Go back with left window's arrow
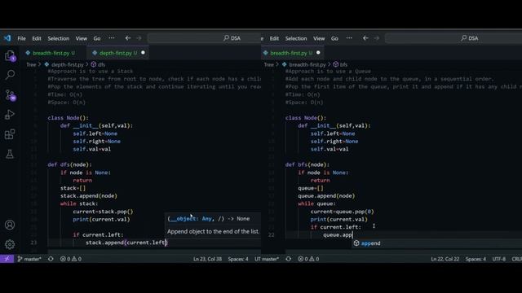Viewport: 522px width, 293px height. (x=128, y=38)
